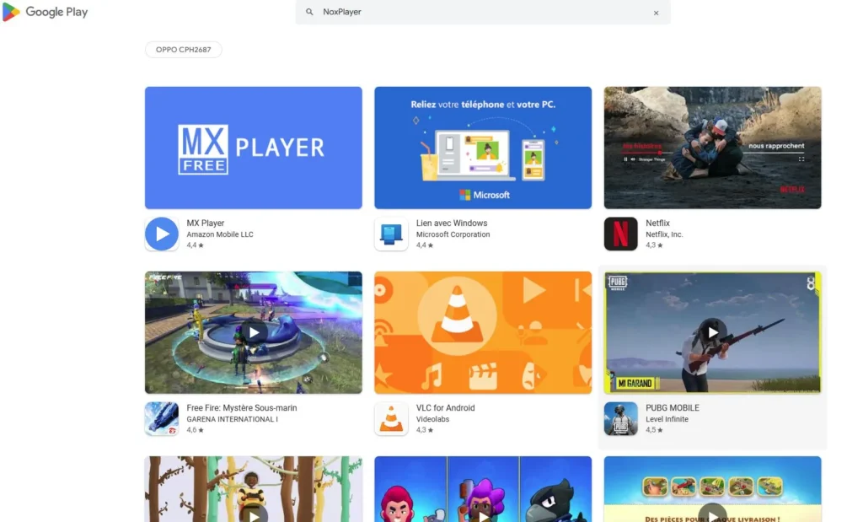The image size is (863, 522).
Task: Click the search magnifier icon
Action: click(309, 12)
